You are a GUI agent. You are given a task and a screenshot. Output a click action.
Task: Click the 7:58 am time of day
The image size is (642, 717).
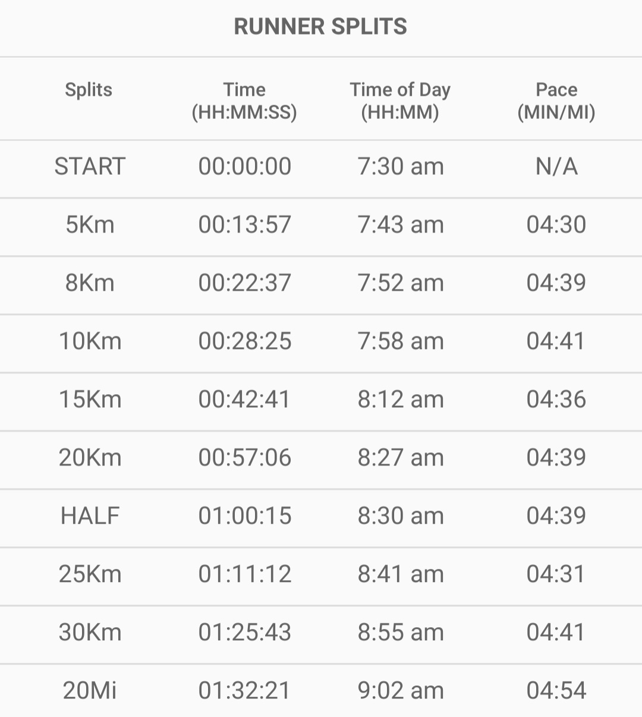tap(401, 341)
